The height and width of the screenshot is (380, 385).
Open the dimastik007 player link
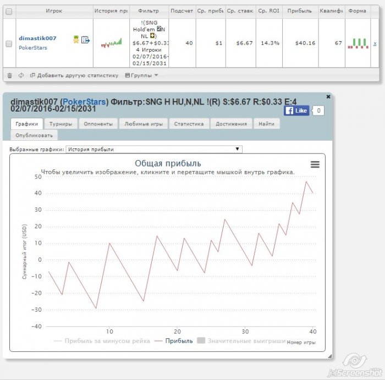(x=37, y=38)
